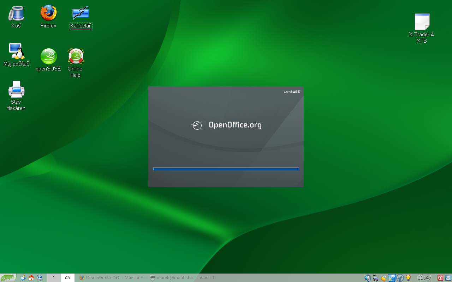Open the home folder panel icon

click(31, 278)
